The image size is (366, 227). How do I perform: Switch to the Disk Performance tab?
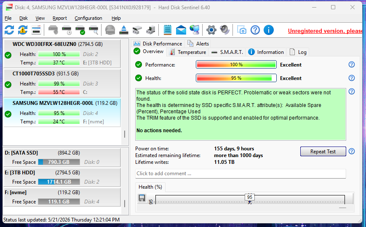pos(158,44)
